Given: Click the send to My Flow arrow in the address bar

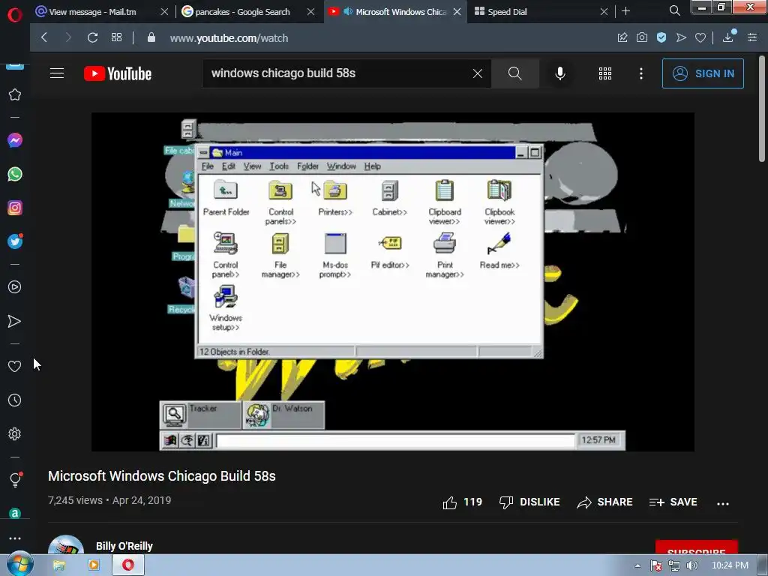Looking at the screenshot, I should click(x=681, y=37).
